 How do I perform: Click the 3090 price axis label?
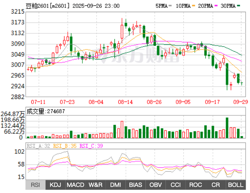(17, 44)
